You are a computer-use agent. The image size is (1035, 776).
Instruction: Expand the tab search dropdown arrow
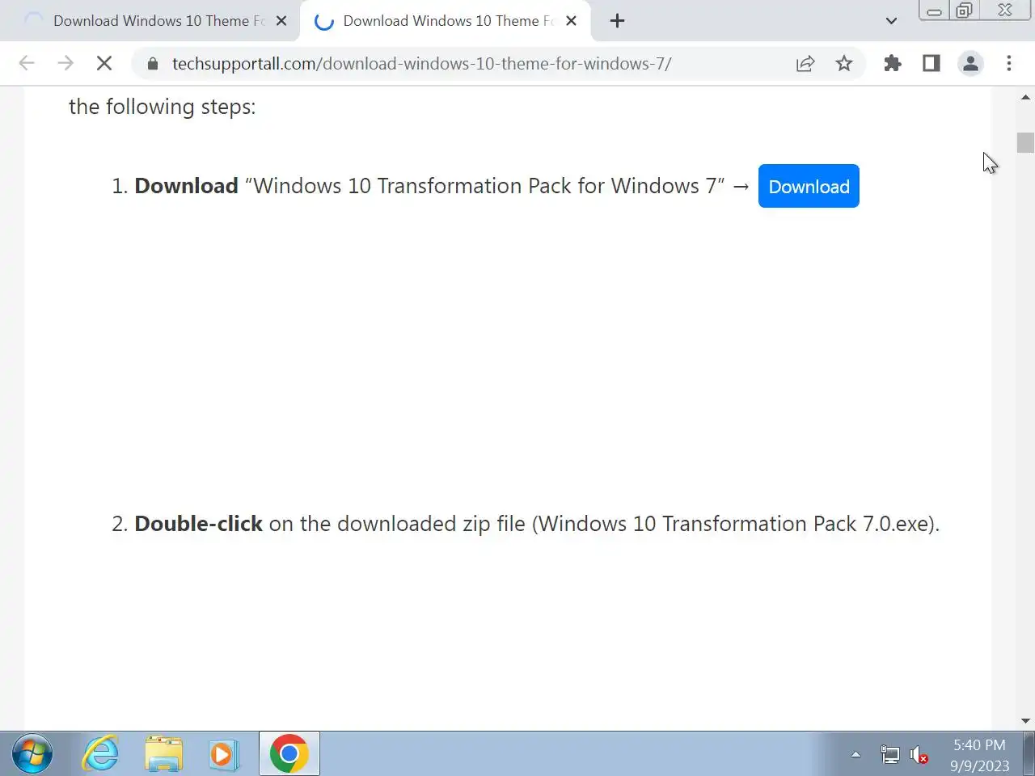pos(891,21)
